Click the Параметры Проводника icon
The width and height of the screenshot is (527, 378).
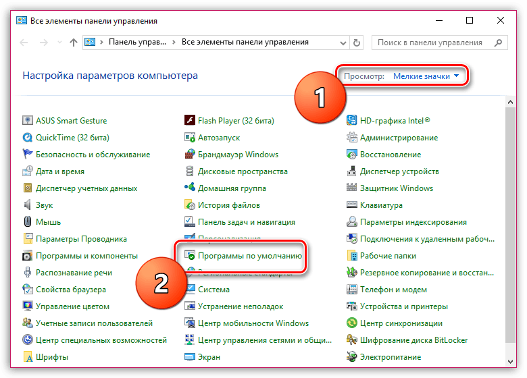[x=27, y=238]
